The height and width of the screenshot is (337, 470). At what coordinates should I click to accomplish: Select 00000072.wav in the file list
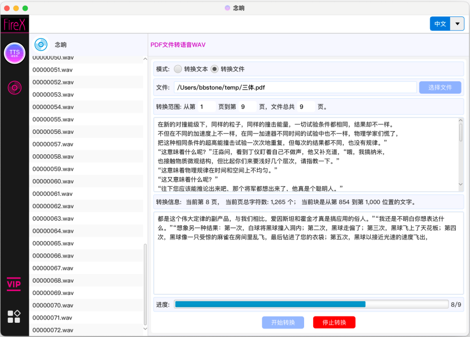point(86,330)
